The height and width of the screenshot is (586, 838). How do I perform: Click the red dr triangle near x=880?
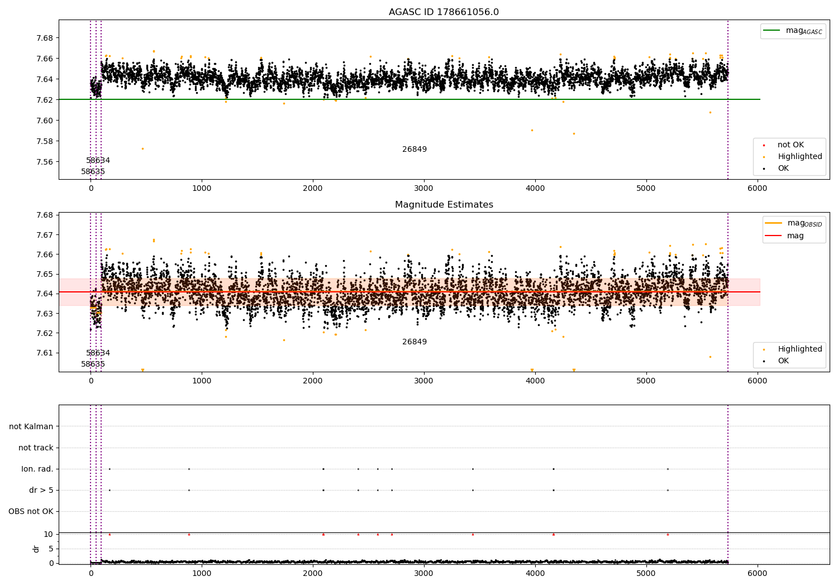[189, 534]
